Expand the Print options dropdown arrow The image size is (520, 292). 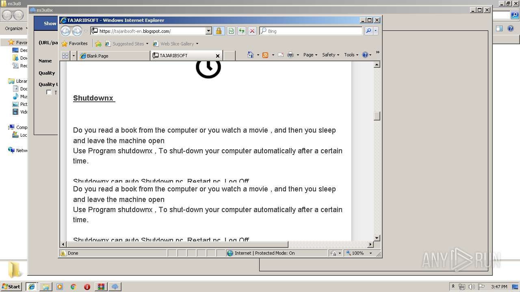(298, 55)
